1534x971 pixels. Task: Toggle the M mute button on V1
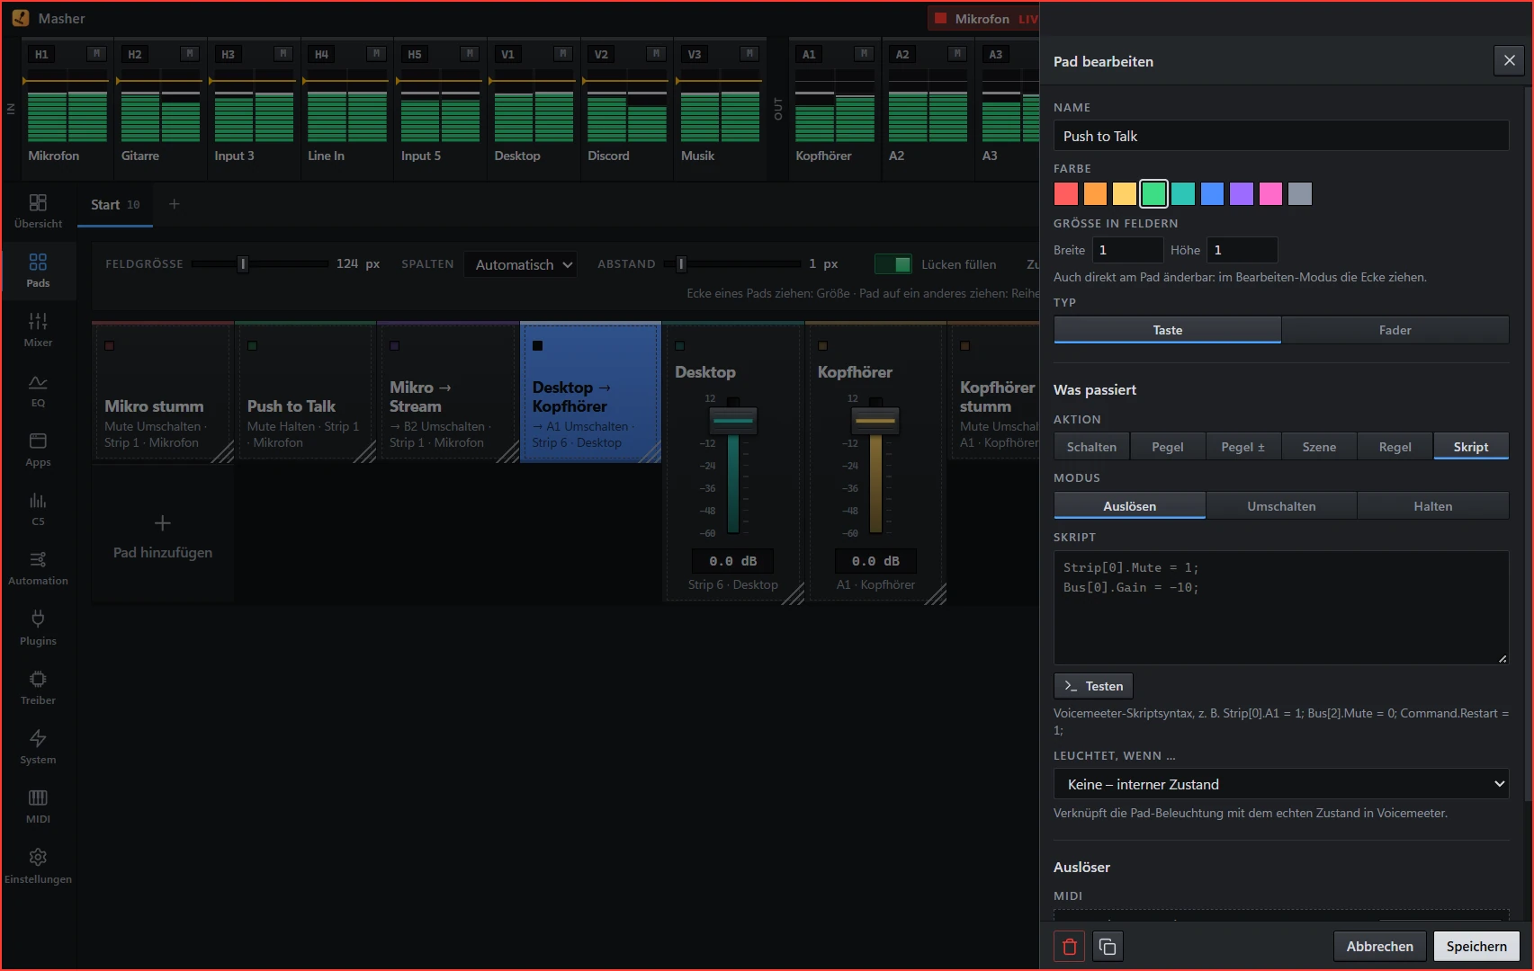[562, 54]
